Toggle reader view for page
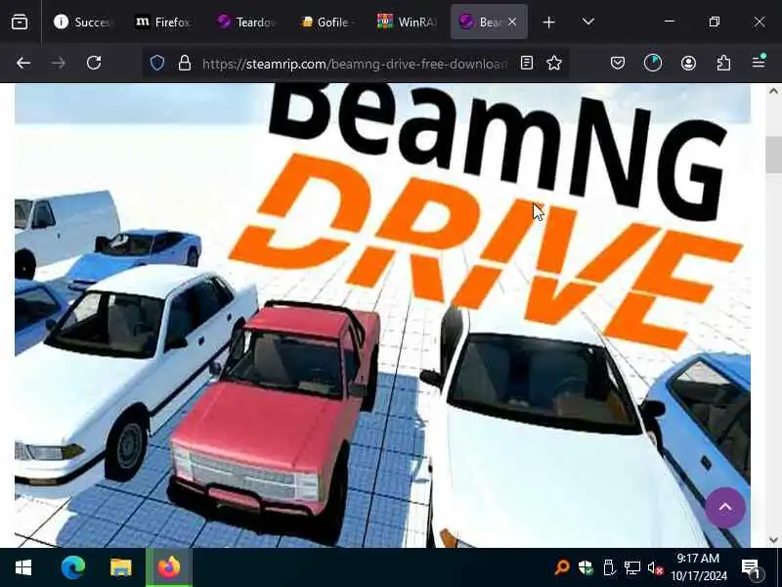Screen dimensions: 782x587 527,63
